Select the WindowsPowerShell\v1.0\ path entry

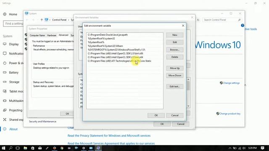click(125, 49)
